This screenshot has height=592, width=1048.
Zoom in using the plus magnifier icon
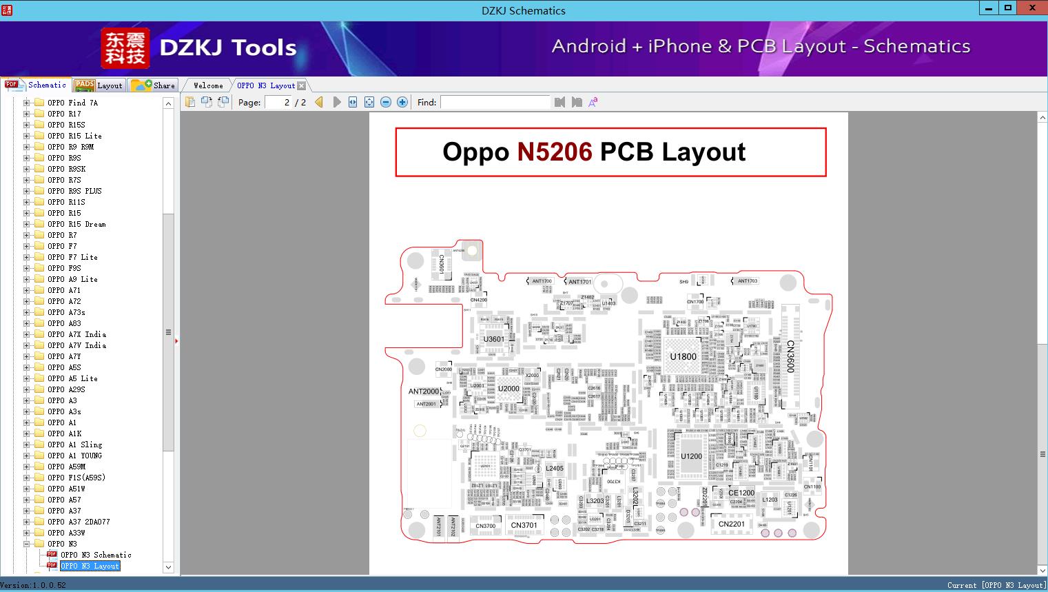(x=402, y=102)
